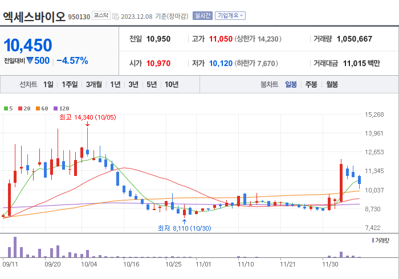Click the calendar icon beside 2023.12.08
Viewport: 399px width, 279px height.
[116, 17]
